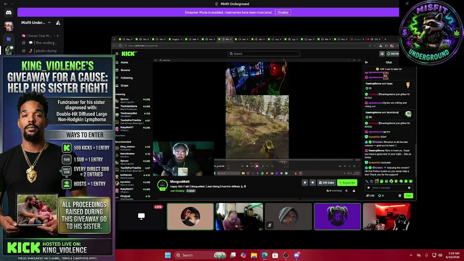This screenshot has width=464, height=261.
Task: Invite people to Misfit Underground server
Action: [x=58, y=22]
